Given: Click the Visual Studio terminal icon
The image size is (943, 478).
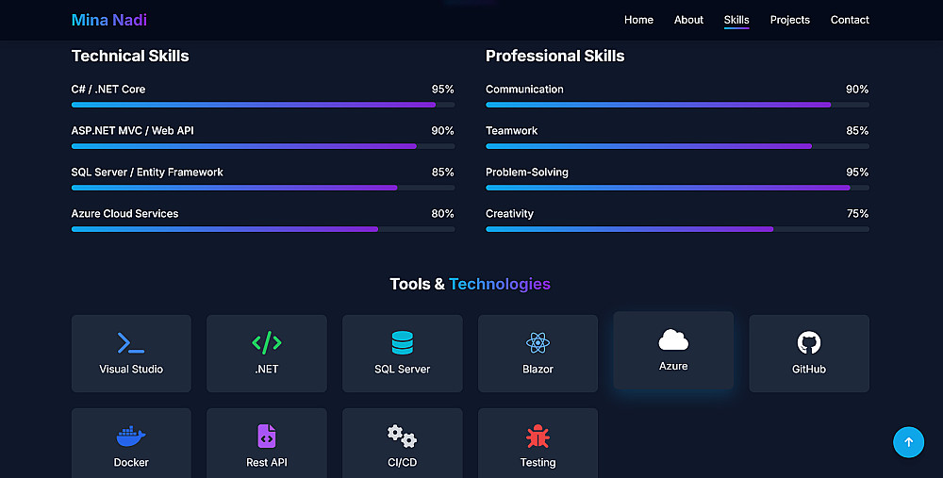Looking at the screenshot, I should click(x=131, y=343).
